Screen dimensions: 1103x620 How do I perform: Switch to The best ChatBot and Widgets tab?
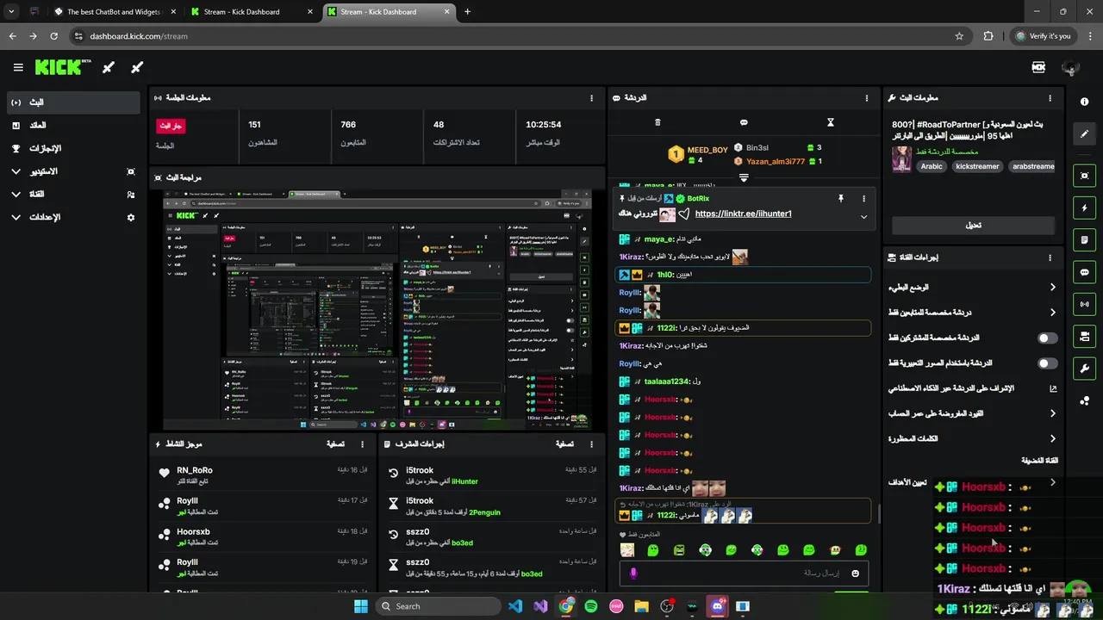(114, 12)
